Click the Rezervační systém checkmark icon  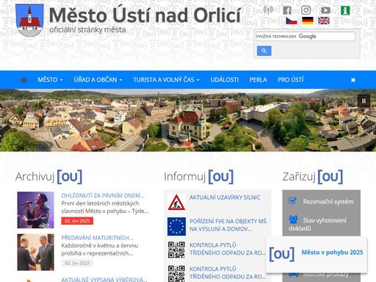292,200
